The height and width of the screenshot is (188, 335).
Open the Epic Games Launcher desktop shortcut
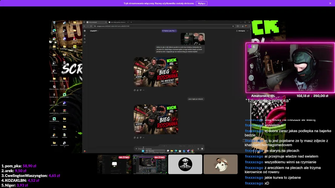(64, 32)
